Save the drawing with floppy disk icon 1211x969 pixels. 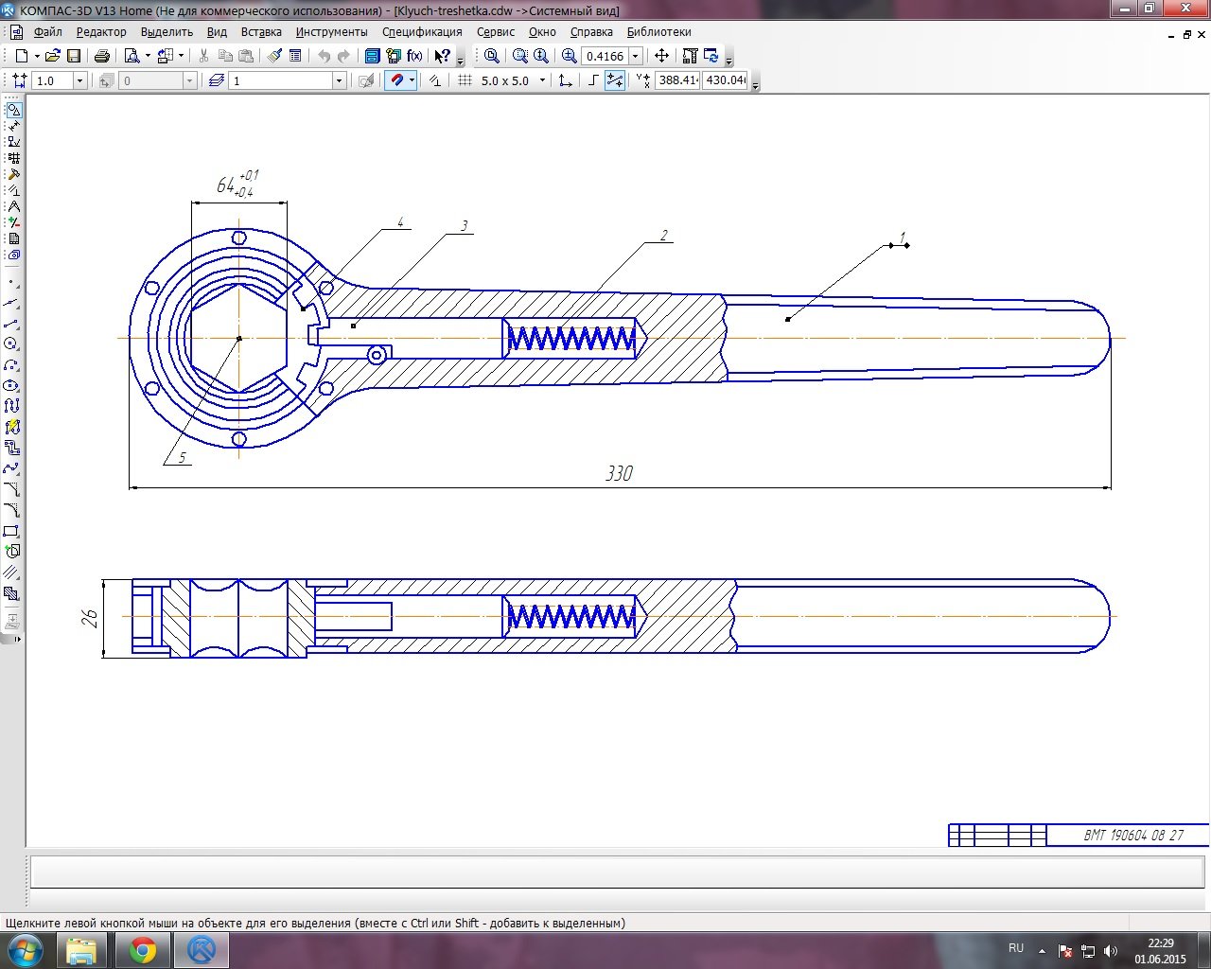[74, 56]
